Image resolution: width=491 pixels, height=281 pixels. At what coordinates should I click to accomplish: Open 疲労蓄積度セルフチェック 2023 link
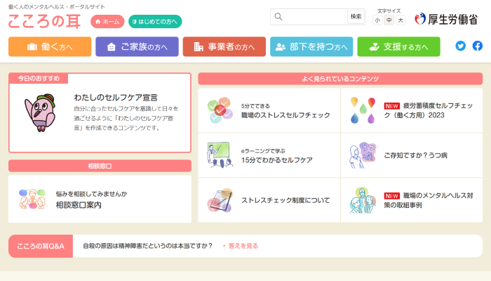(429, 110)
